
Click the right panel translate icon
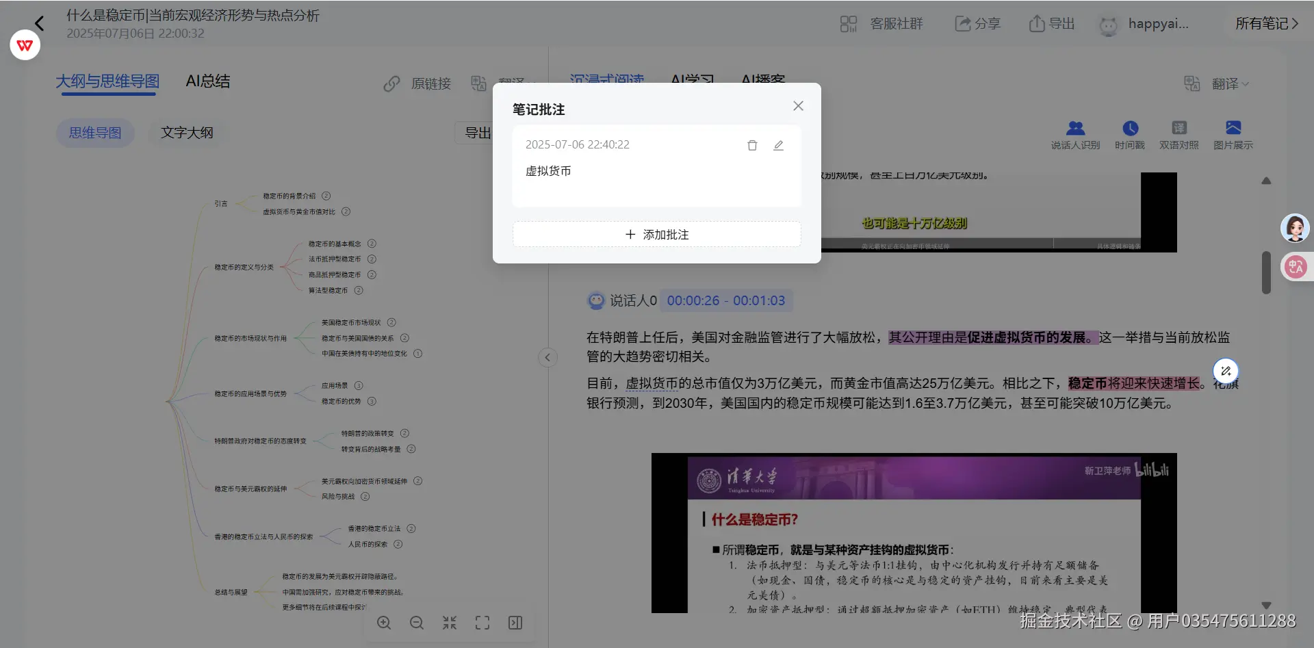tap(1192, 83)
